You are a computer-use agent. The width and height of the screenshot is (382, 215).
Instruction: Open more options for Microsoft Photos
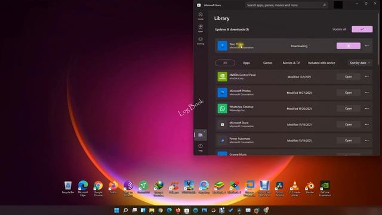tap(367, 93)
